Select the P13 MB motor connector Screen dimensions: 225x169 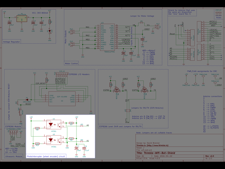71,44
